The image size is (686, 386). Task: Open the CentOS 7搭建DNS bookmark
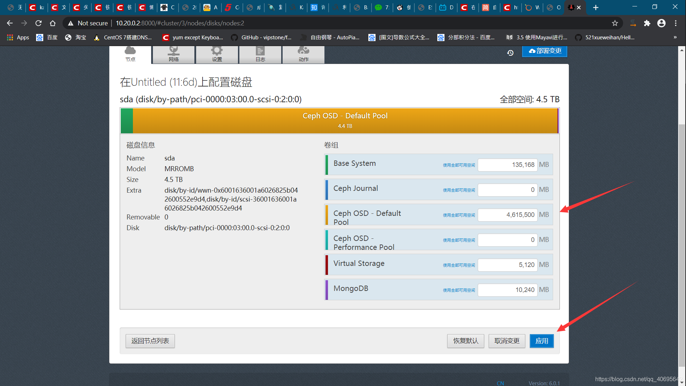click(x=123, y=38)
